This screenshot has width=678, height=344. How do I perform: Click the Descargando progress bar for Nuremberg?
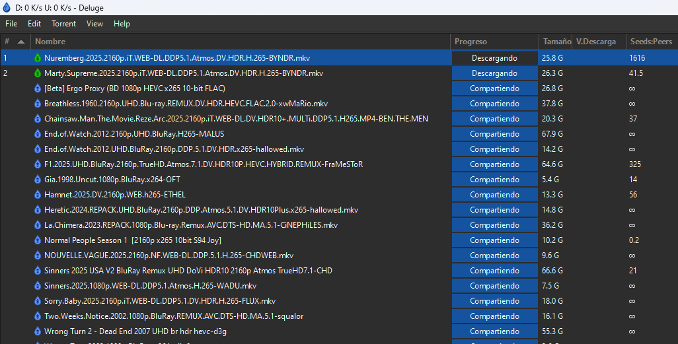495,58
